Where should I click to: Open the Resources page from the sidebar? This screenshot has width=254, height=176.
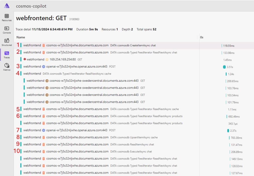pos(7,17)
